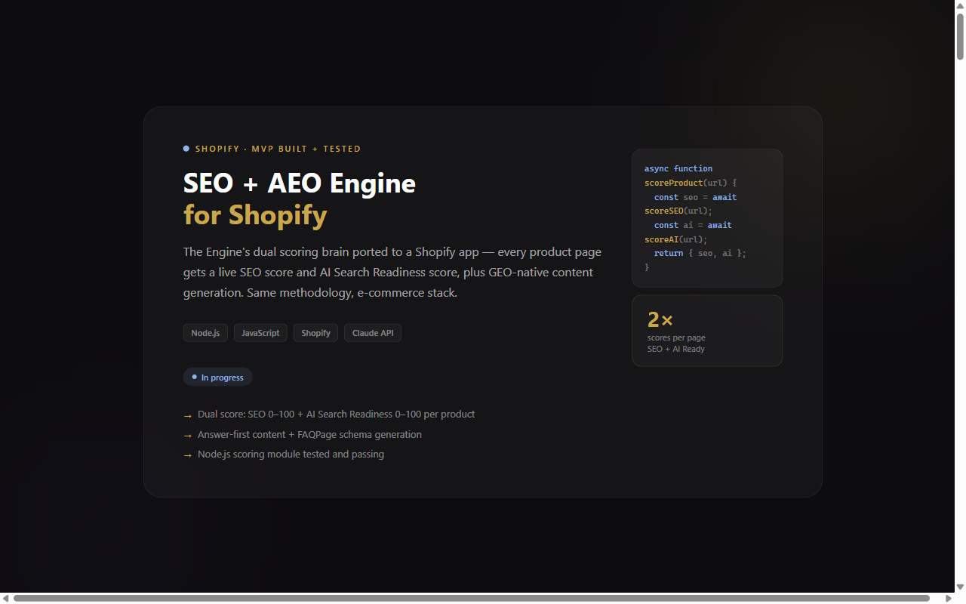The height and width of the screenshot is (604, 966).
Task: Click 'const seo = await' code line
Action: 695,197
